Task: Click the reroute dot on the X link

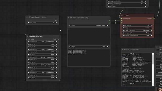Action: coord(115,21)
